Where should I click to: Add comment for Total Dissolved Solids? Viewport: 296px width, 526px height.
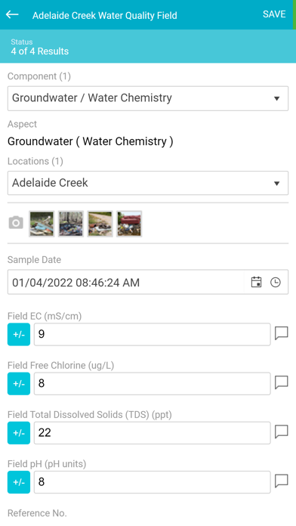click(x=281, y=432)
